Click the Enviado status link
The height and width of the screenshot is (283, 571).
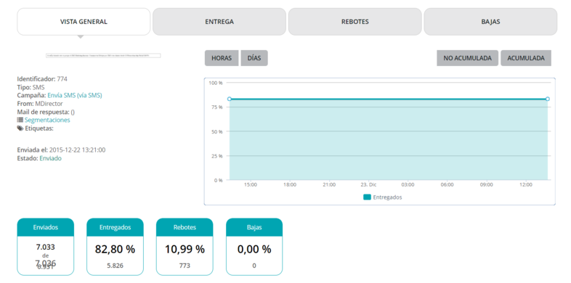pyautogui.click(x=51, y=158)
